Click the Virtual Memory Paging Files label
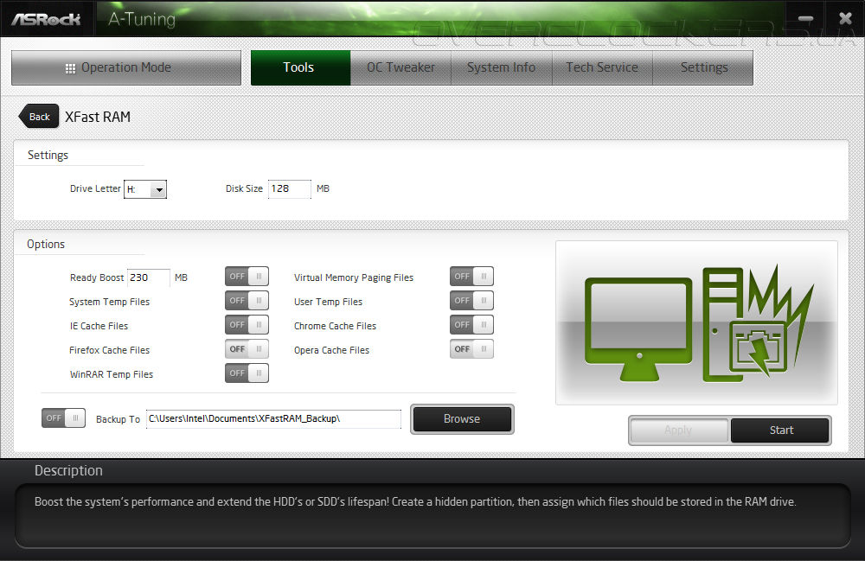This screenshot has height=561, width=865. click(x=354, y=277)
